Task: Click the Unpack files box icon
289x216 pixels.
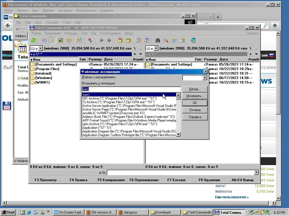Action: click(128, 40)
